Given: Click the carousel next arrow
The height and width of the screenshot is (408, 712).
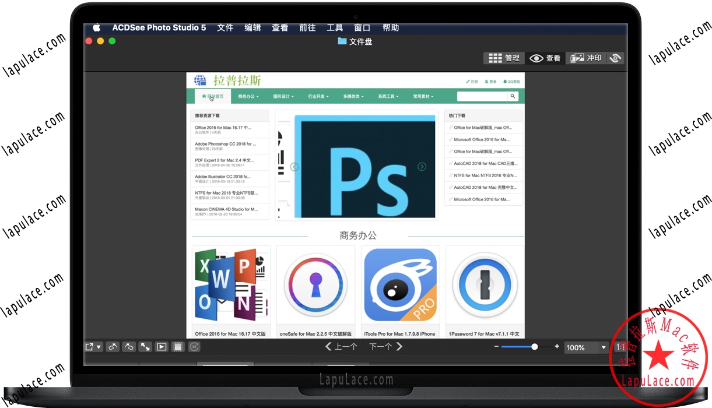Looking at the screenshot, I should pos(422,167).
